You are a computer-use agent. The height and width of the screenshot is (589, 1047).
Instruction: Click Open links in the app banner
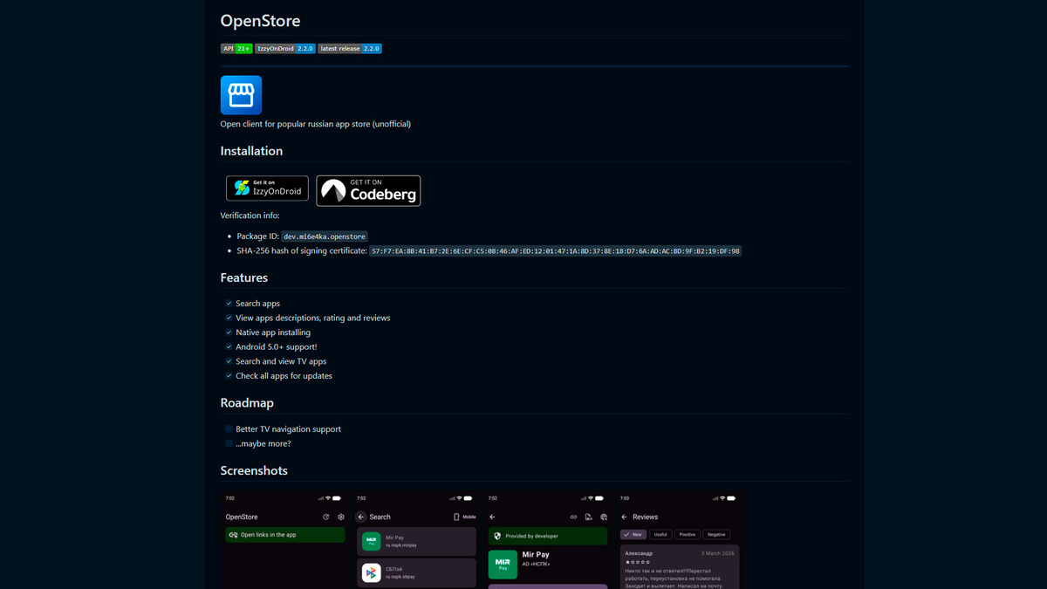pos(285,535)
